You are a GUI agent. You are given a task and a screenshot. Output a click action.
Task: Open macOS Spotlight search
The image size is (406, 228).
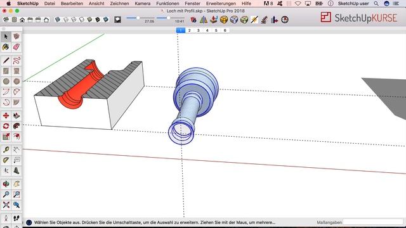(x=376, y=3)
